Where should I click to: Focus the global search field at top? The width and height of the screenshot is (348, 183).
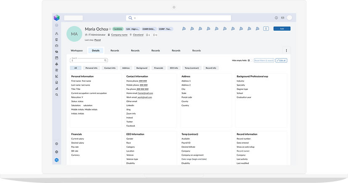[x=179, y=18]
